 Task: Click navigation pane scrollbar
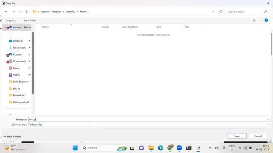pyautogui.click(x=33, y=62)
